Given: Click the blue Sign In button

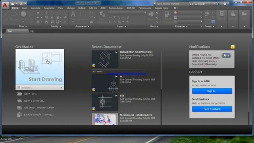Looking at the screenshot, I should pos(212,91).
